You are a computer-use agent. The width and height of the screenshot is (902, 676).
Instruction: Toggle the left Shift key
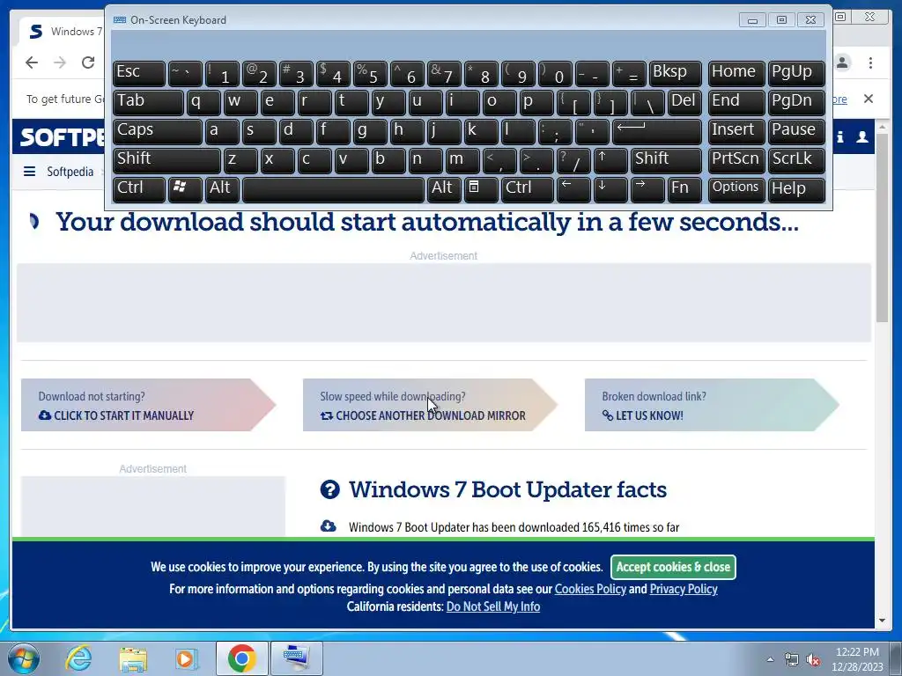tap(166, 160)
